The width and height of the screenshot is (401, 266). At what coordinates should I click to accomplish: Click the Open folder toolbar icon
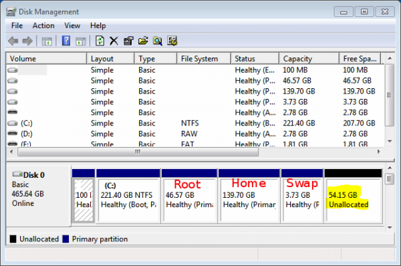point(143,41)
